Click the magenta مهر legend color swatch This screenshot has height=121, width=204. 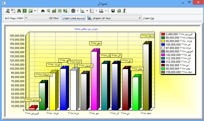163,55
